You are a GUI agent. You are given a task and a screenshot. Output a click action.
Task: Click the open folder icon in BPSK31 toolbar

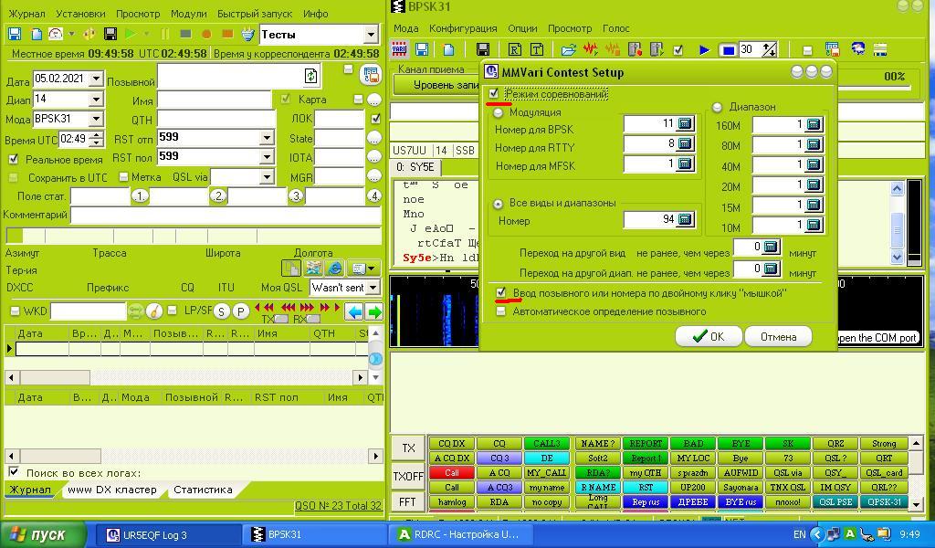(x=568, y=49)
